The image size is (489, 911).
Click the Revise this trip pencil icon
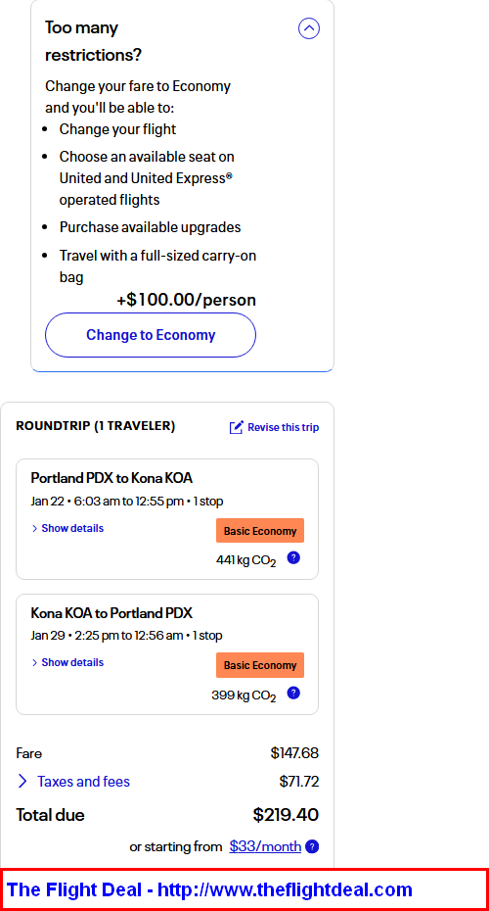point(236,428)
